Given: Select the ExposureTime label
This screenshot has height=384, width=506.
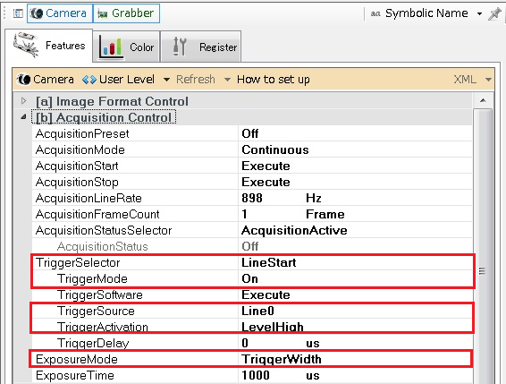Looking at the screenshot, I should (75, 376).
